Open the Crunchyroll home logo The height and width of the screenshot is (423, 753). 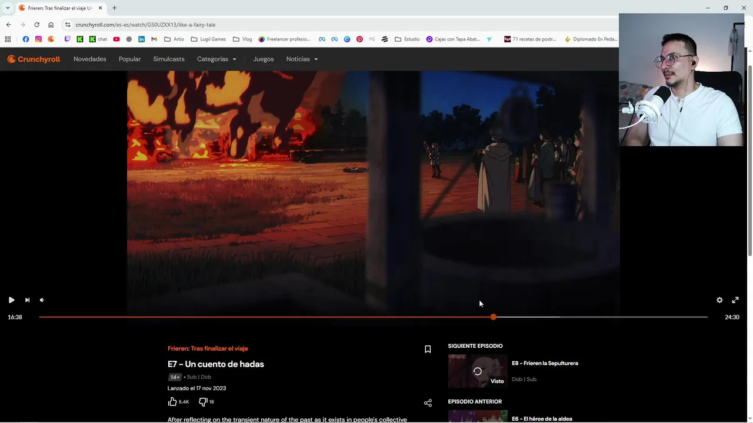(34, 59)
